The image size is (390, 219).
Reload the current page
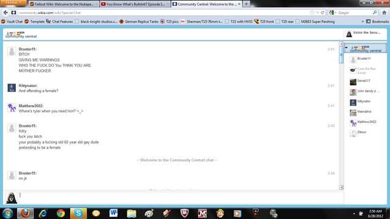pyautogui.click(x=322, y=13)
